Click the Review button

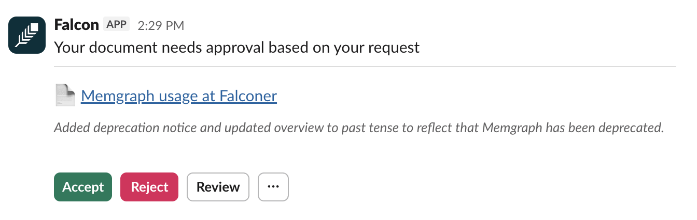pos(218,186)
